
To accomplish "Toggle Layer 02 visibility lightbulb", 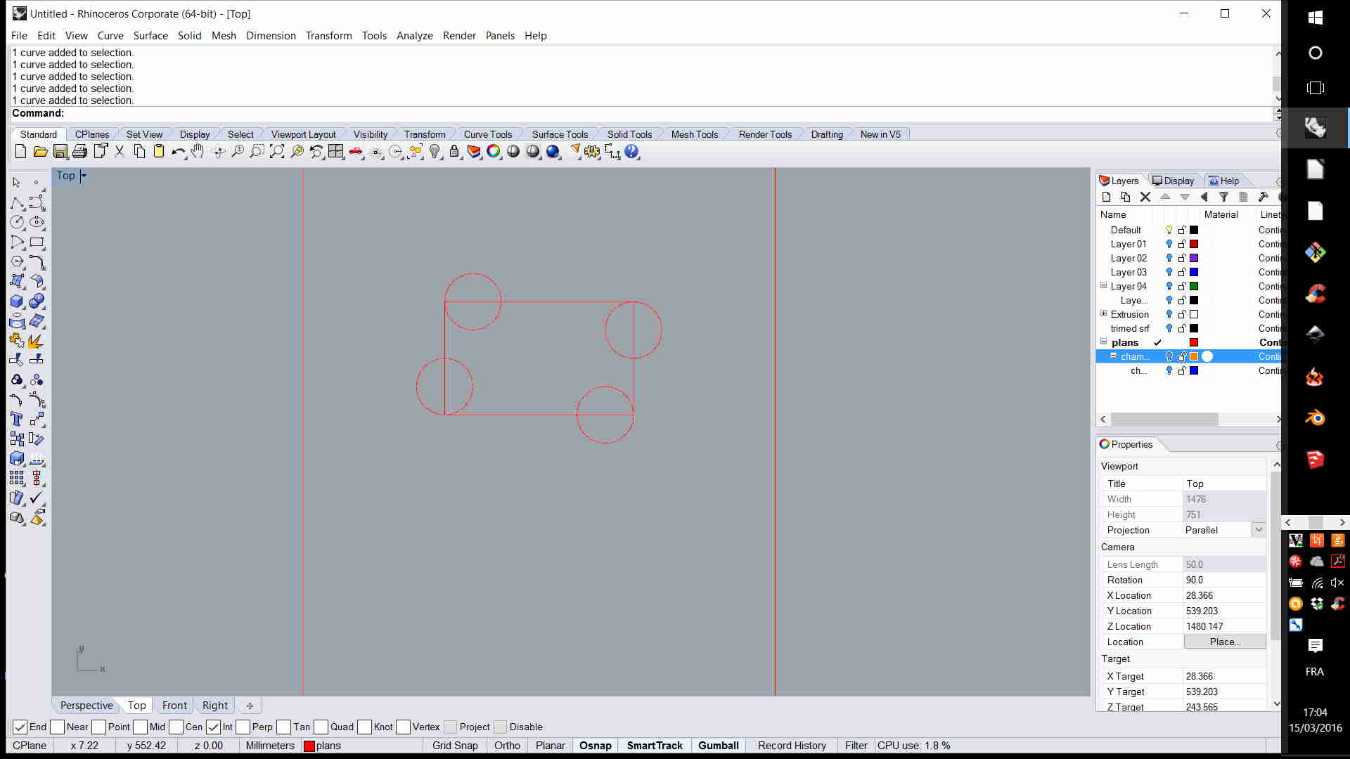I will (1169, 259).
